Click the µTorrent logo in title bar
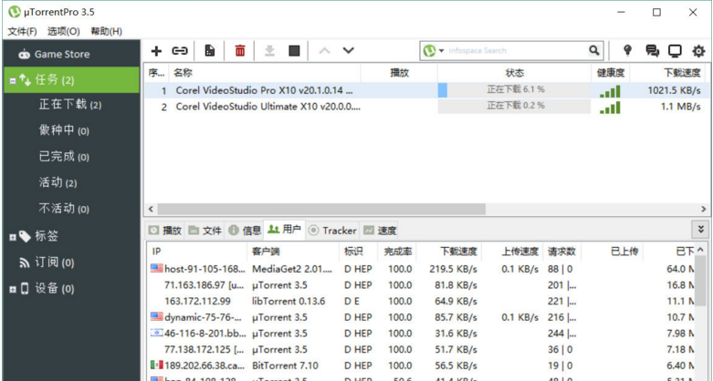The width and height of the screenshot is (713, 381). [15, 12]
